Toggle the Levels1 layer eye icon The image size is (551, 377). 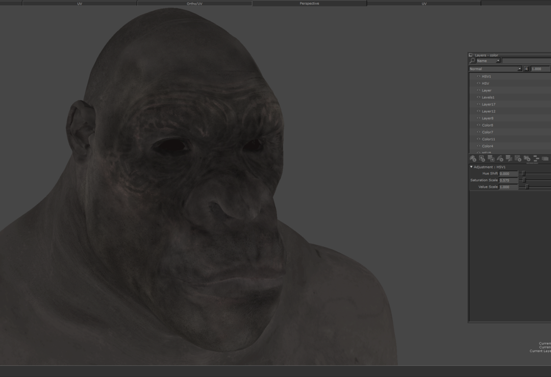pos(478,97)
